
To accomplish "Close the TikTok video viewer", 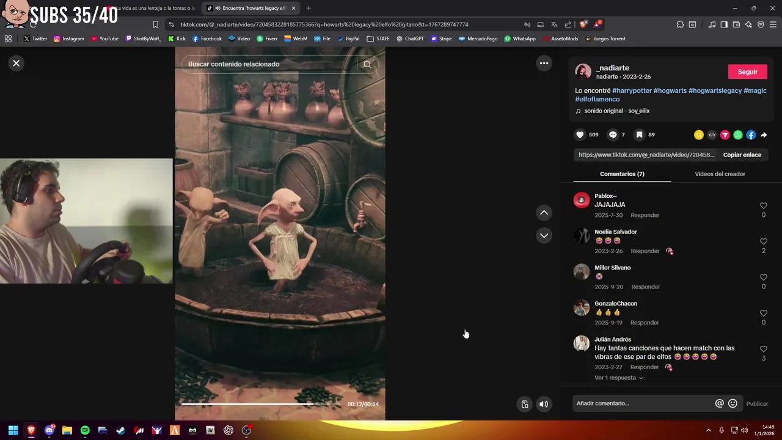I will (16, 63).
